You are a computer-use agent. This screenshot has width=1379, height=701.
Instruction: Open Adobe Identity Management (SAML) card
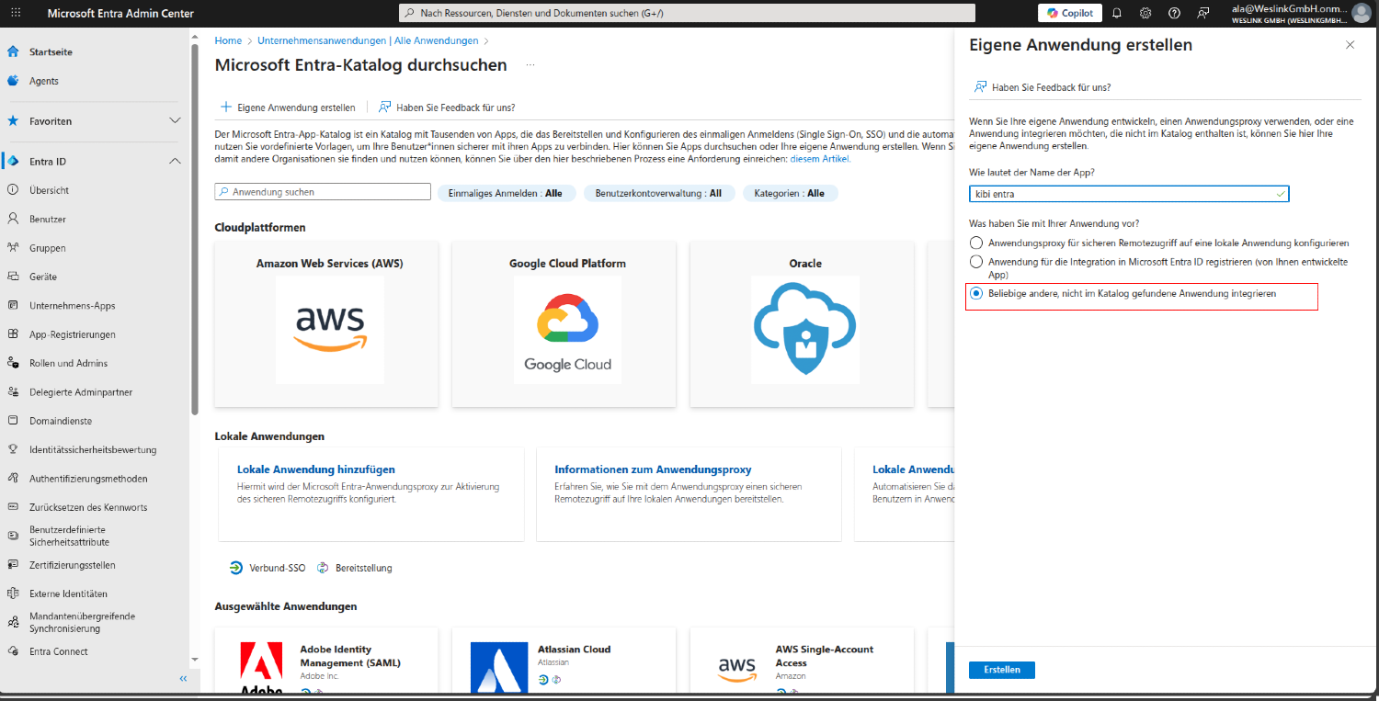click(x=326, y=661)
